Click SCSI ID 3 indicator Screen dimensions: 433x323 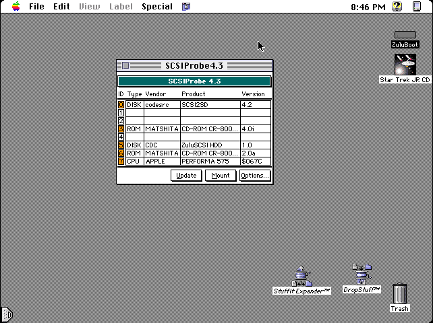(x=121, y=129)
